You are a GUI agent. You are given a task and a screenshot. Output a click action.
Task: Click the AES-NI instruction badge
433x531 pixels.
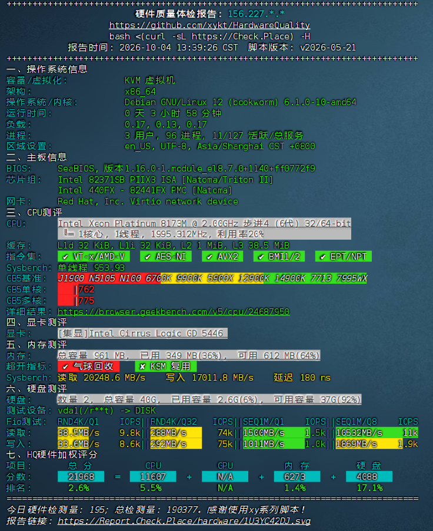166,256
